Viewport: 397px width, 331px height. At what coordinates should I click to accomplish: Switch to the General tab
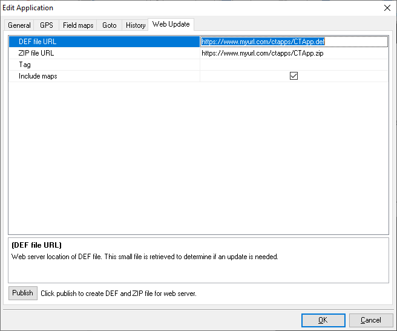pyautogui.click(x=19, y=25)
